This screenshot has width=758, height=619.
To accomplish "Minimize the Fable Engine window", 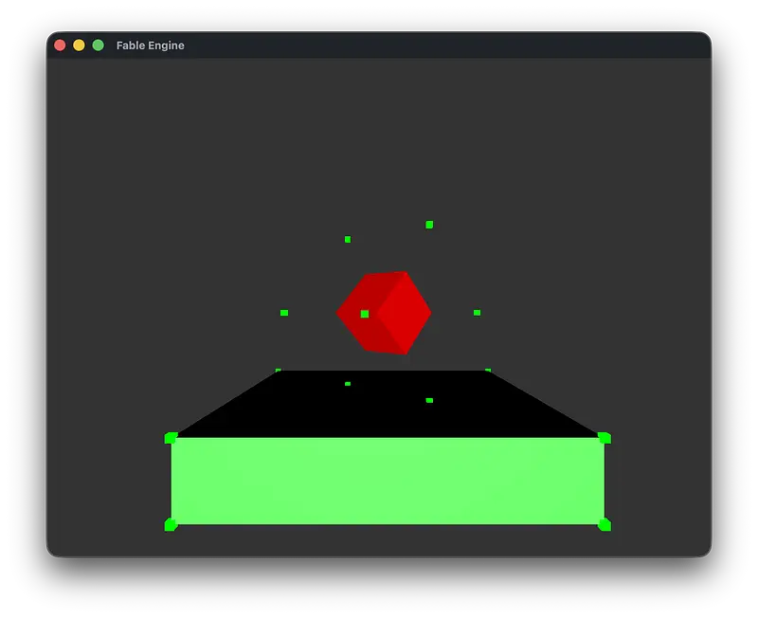I will coord(79,46).
